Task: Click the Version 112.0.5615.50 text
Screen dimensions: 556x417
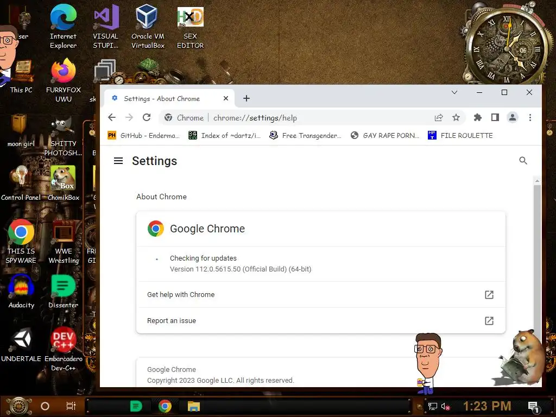Action: [241, 269]
